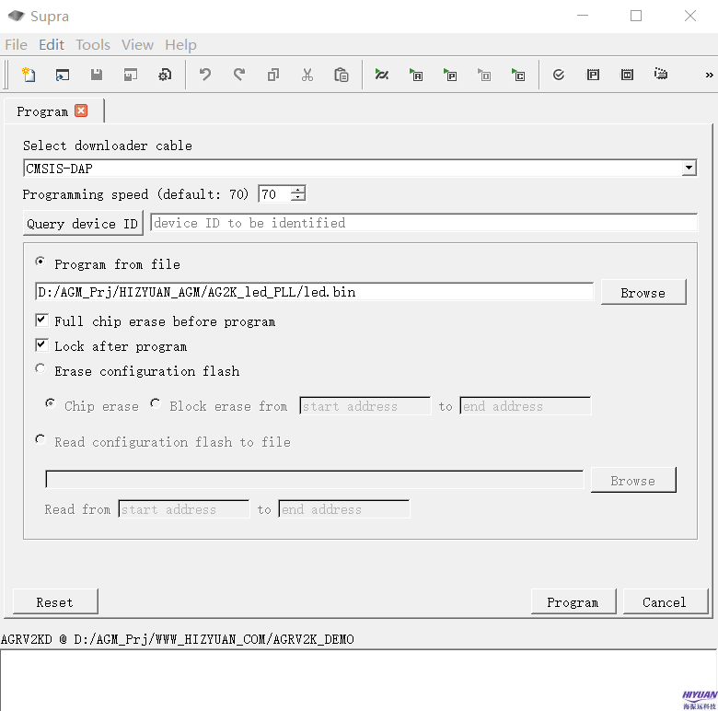This screenshot has width=718, height=711.
Task: Click the New project toolbar icon
Action: coord(29,75)
